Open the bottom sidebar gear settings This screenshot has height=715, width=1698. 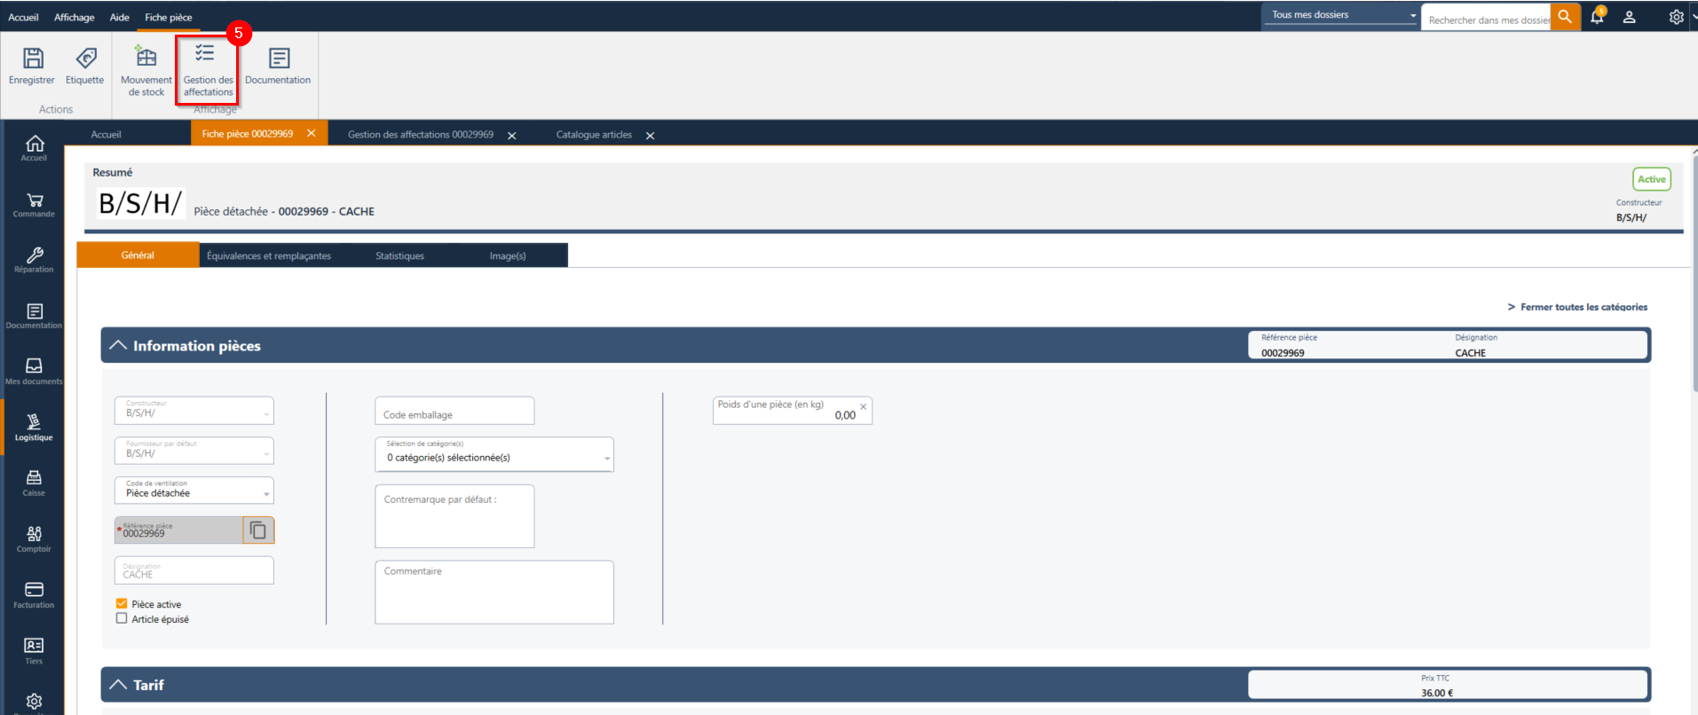click(34, 702)
